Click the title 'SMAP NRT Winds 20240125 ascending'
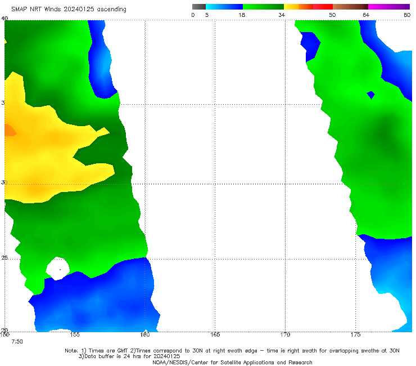This screenshot has height=366, width=416. (x=69, y=10)
